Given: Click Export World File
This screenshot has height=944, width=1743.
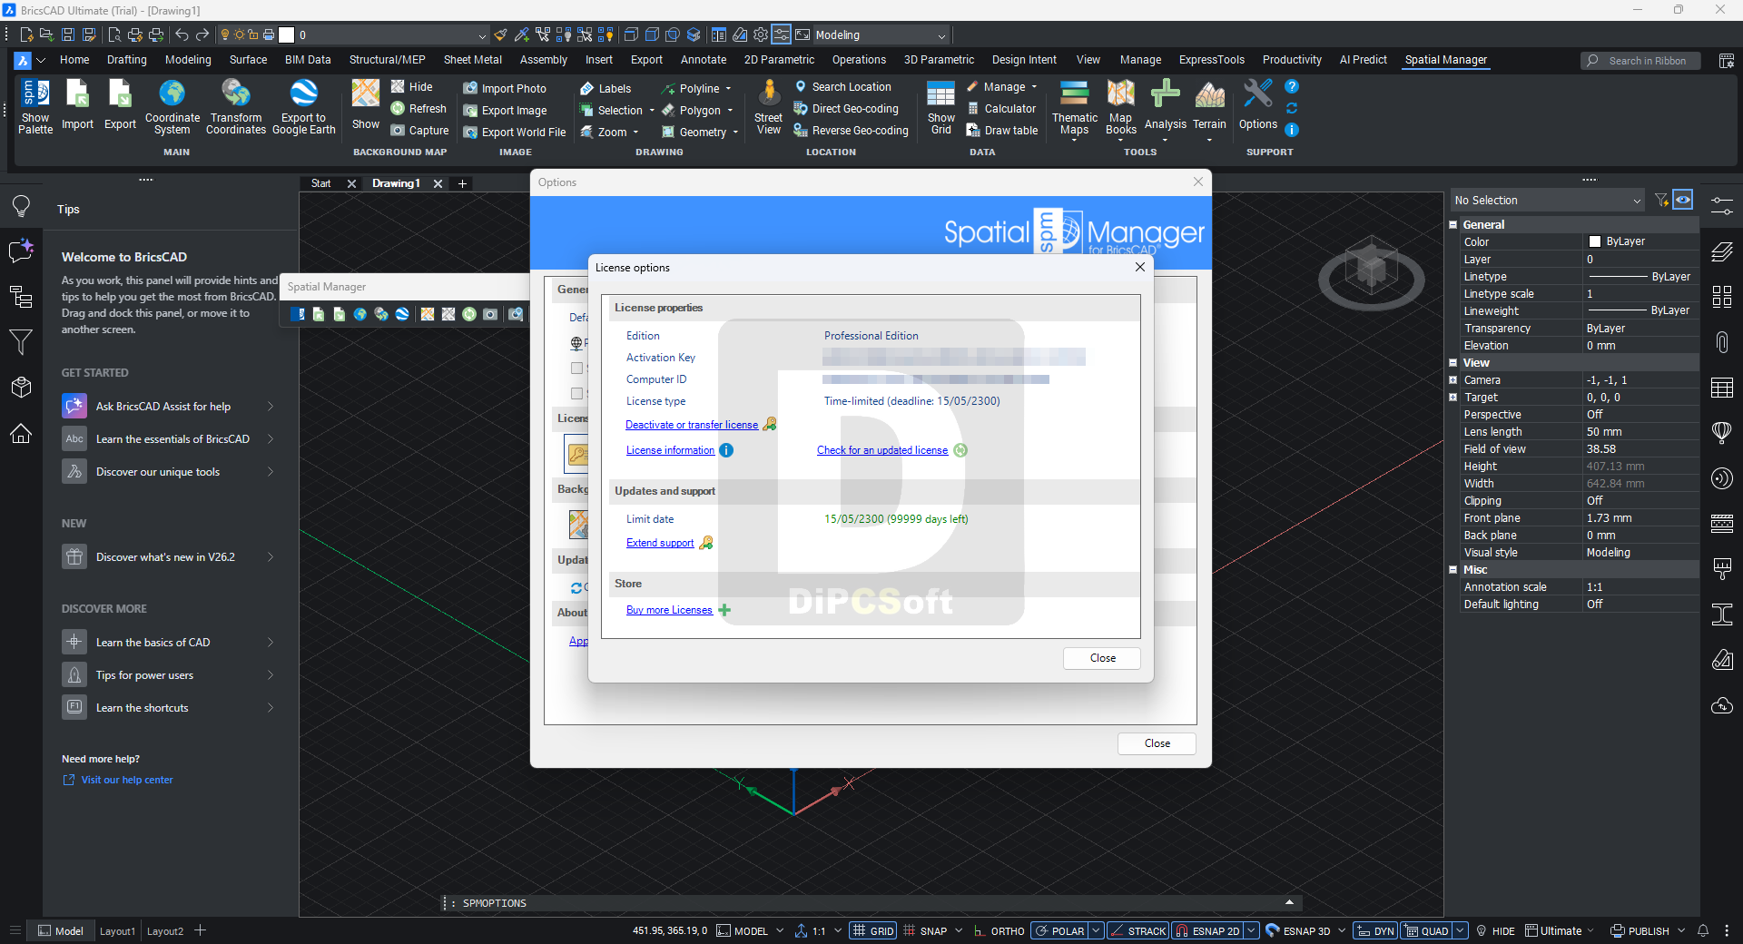Looking at the screenshot, I should click(515, 132).
